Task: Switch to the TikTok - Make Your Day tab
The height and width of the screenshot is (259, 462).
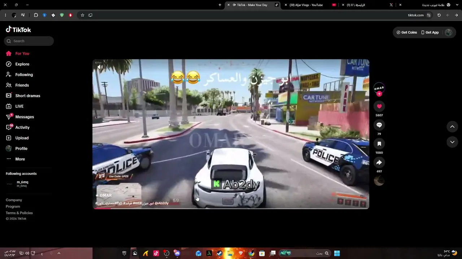Action: pyautogui.click(x=252, y=5)
